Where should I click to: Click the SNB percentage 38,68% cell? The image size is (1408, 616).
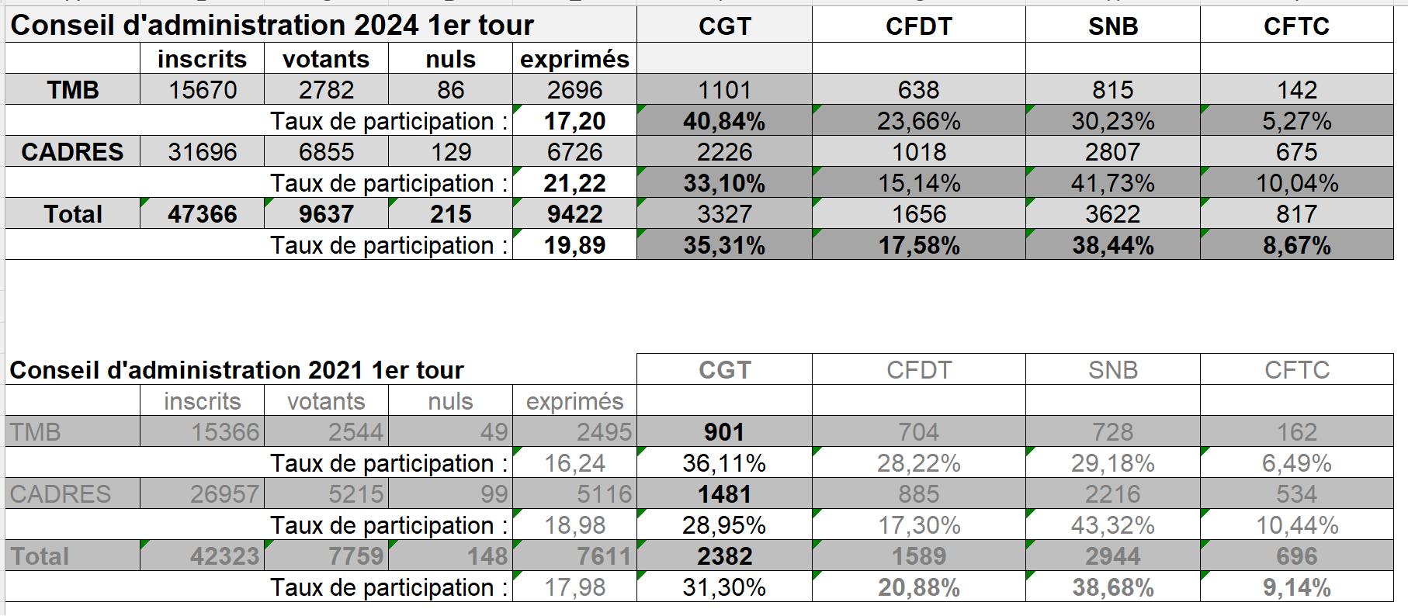pos(1112,587)
